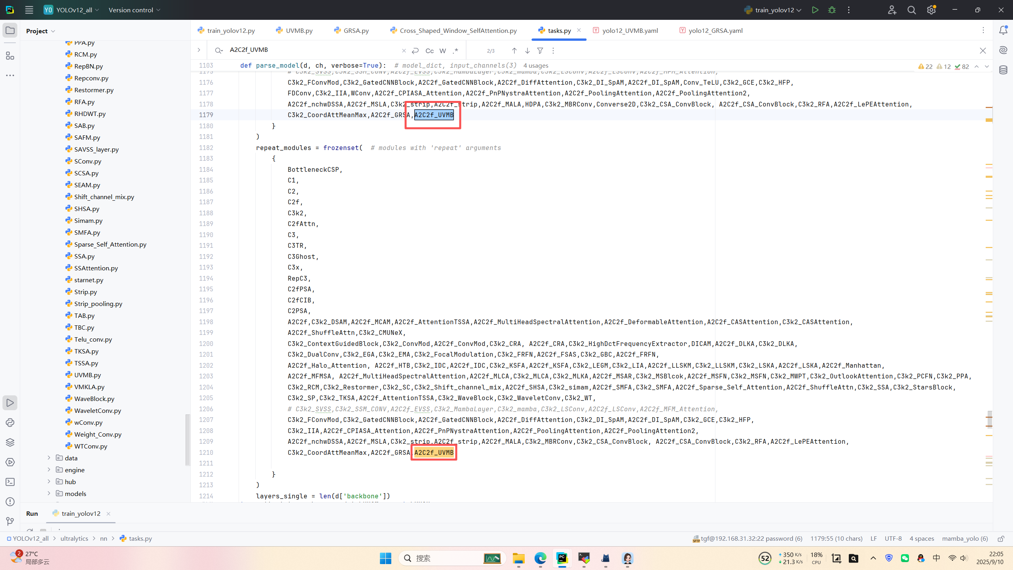Run train_yolov12 with the green play icon
Screen dimensions: 1013x570
tap(815, 10)
